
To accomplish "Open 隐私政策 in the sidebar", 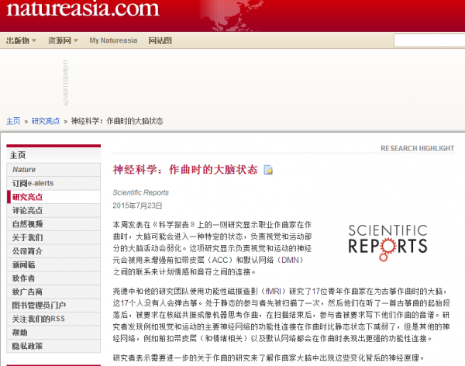I will pos(53,346).
